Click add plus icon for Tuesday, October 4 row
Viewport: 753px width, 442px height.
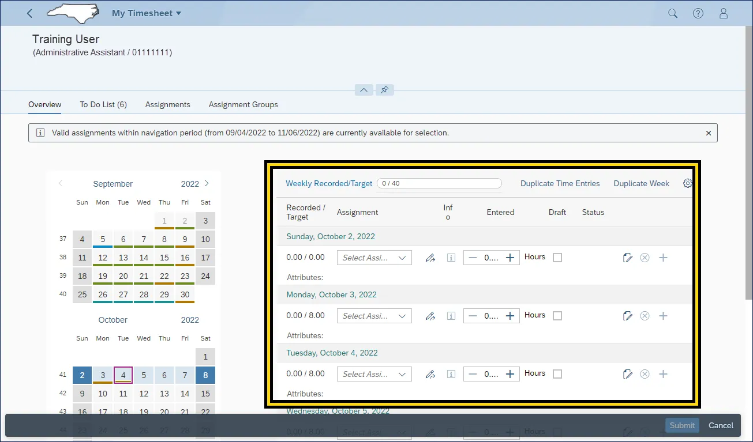pos(663,374)
